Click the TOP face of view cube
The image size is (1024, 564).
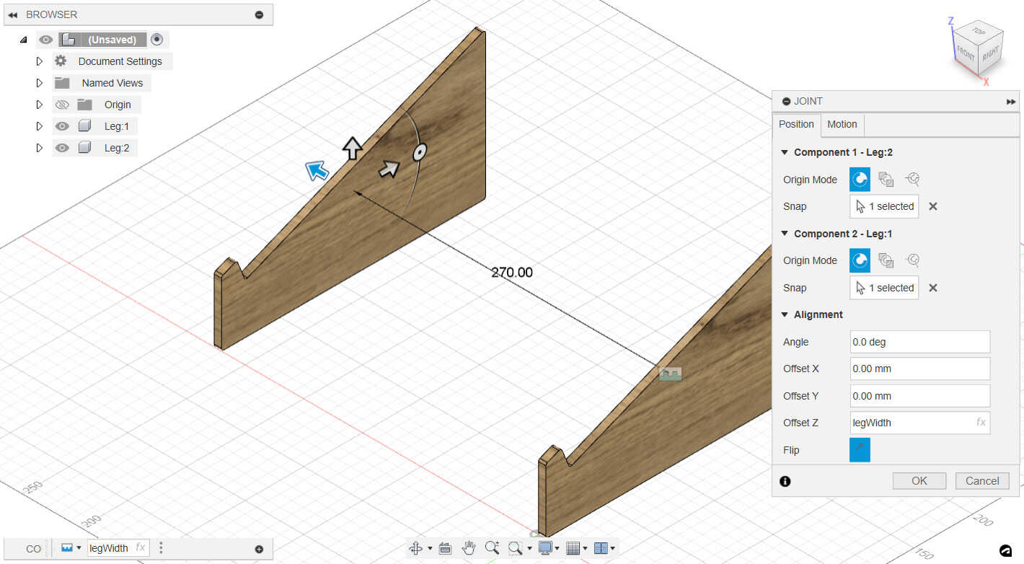pos(978,31)
